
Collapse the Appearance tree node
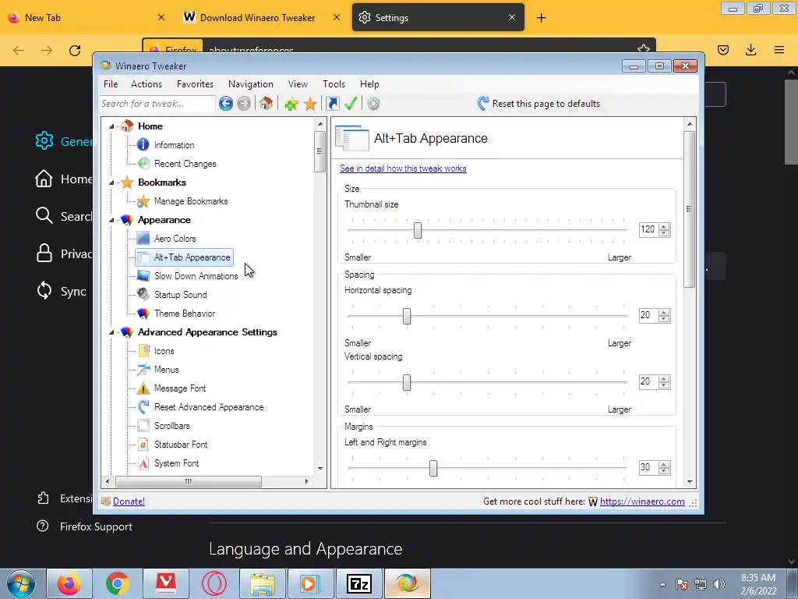pos(111,220)
